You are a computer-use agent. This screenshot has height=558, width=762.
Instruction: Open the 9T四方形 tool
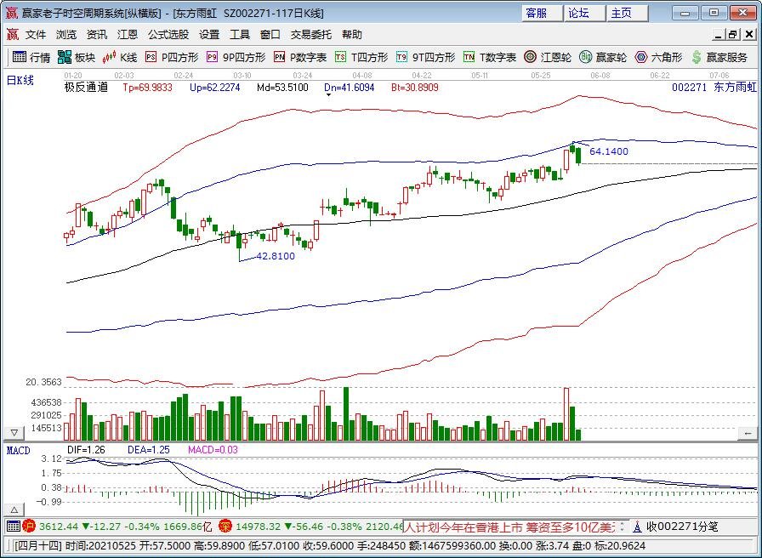(x=426, y=57)
